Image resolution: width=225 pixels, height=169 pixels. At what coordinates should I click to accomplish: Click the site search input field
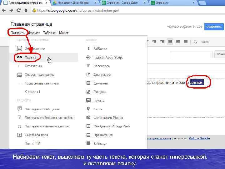(x=191, y=54)
